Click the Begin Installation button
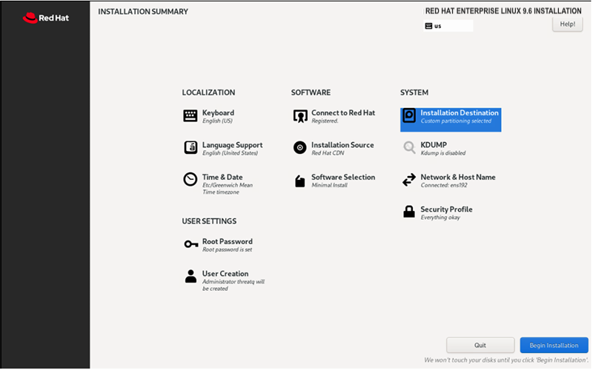This screenshot has width=593, height=370. [554, 345]
